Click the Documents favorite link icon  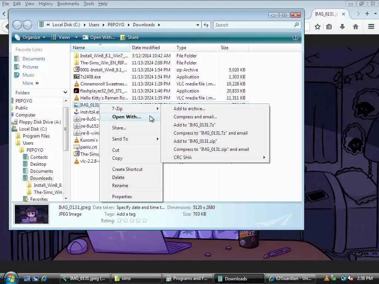(x=17, y=59)
